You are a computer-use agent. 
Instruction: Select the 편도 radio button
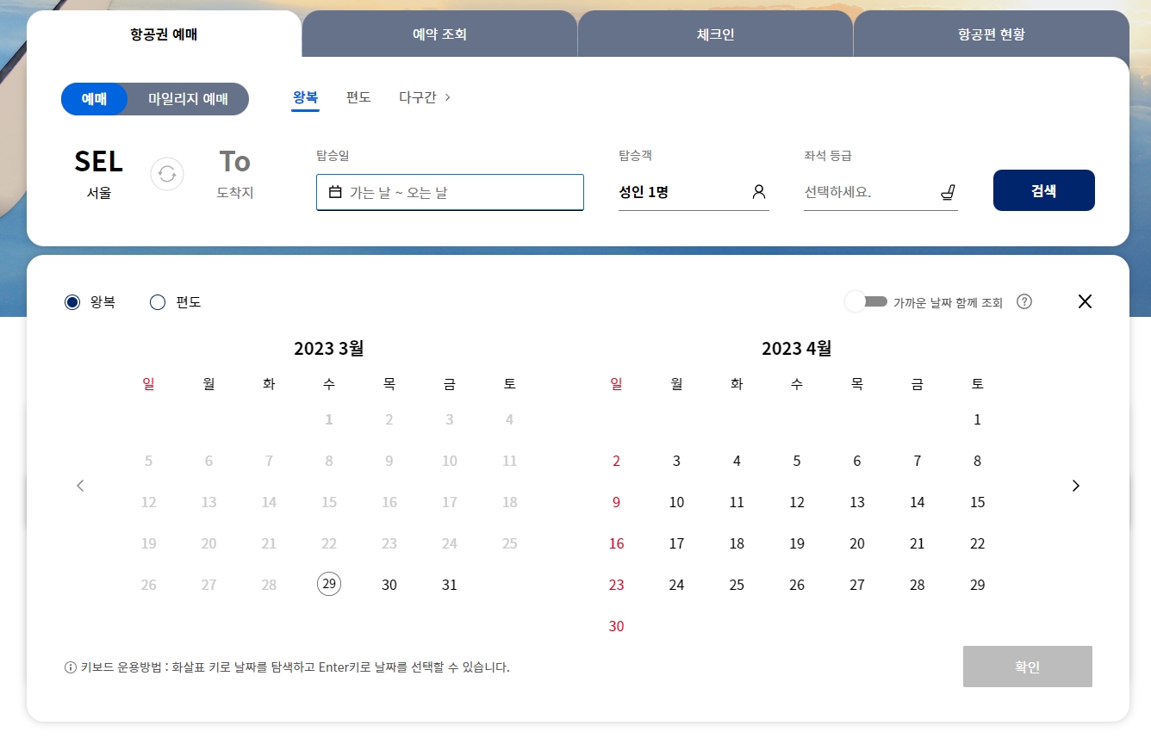158,302
